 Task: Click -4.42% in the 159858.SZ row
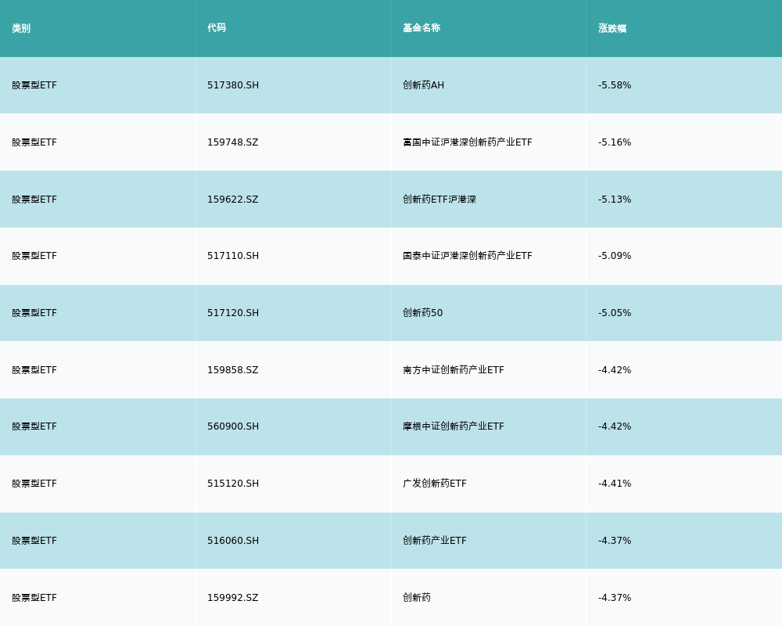pyautogui.click(x=615, y=370)
